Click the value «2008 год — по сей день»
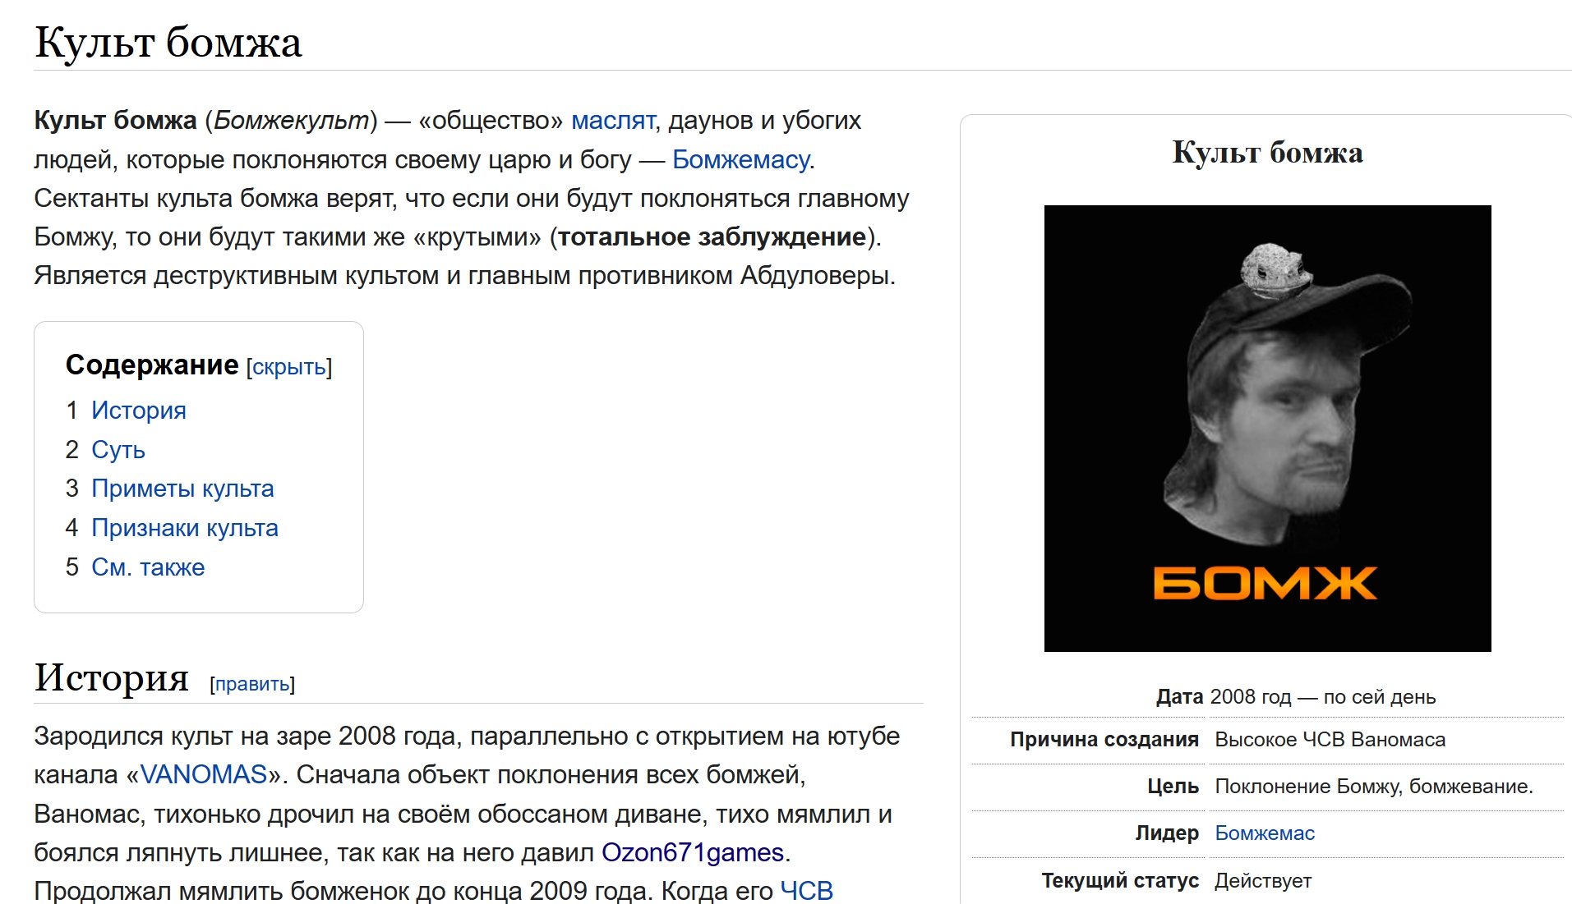This screenshot has width=1572, height=904. click(1323, 697)
